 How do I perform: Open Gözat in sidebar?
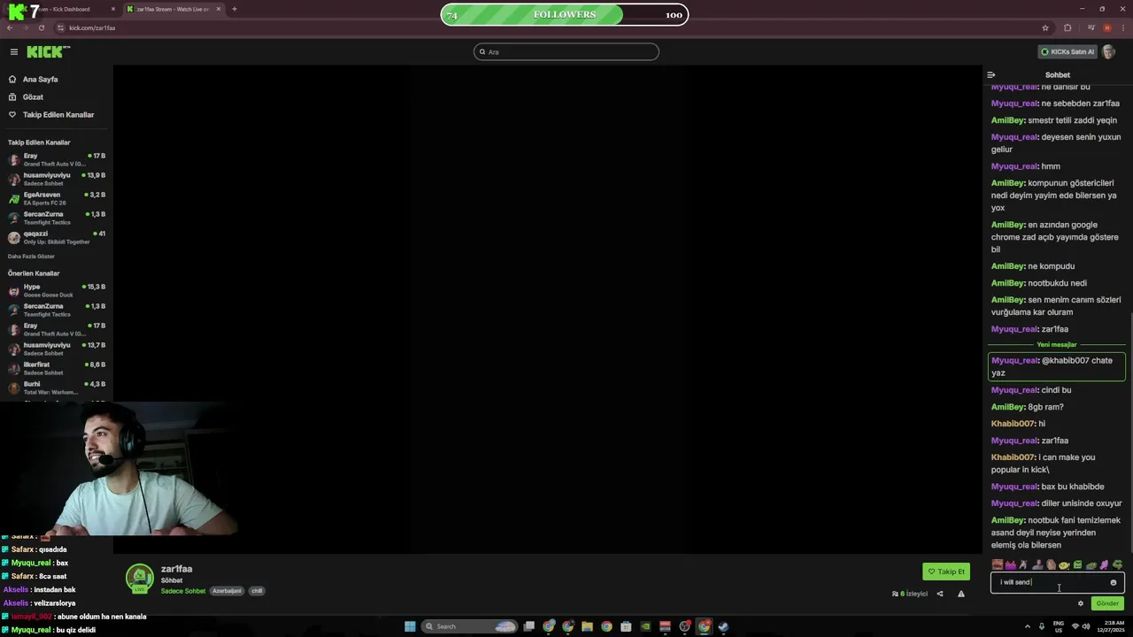point(33,97)
